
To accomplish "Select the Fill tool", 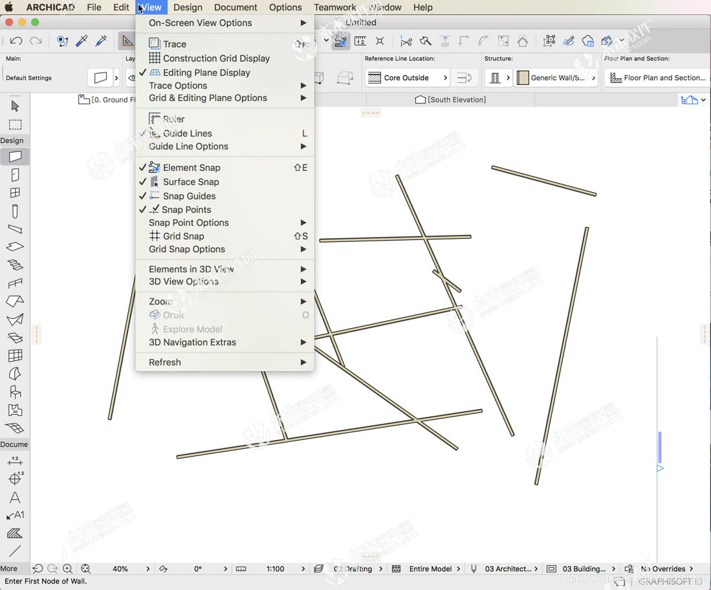I will click(15, 533).
